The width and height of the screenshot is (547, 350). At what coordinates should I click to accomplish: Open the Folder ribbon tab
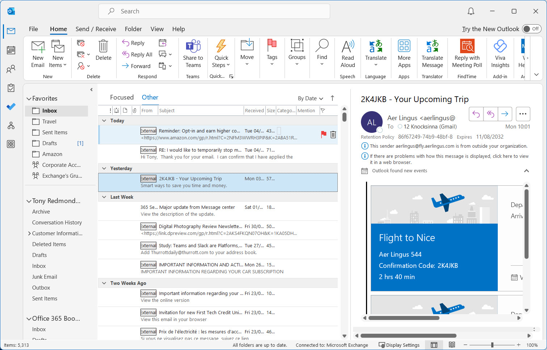coord(133,29)
